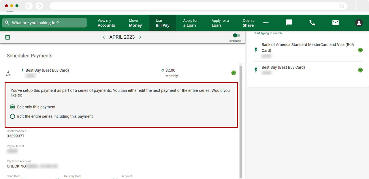Click the Best Buy (Best Buy Card) scheduled payment
The width and height of the screenshot is (369, 179).
click(47, 70)
